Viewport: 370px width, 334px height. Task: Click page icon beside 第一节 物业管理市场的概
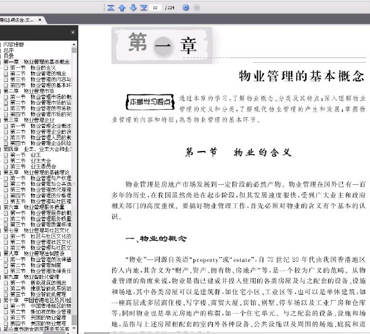pyautogui.click(x=6, y=97)
